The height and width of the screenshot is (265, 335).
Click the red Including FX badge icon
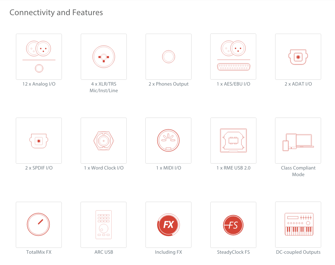[169, 225]
